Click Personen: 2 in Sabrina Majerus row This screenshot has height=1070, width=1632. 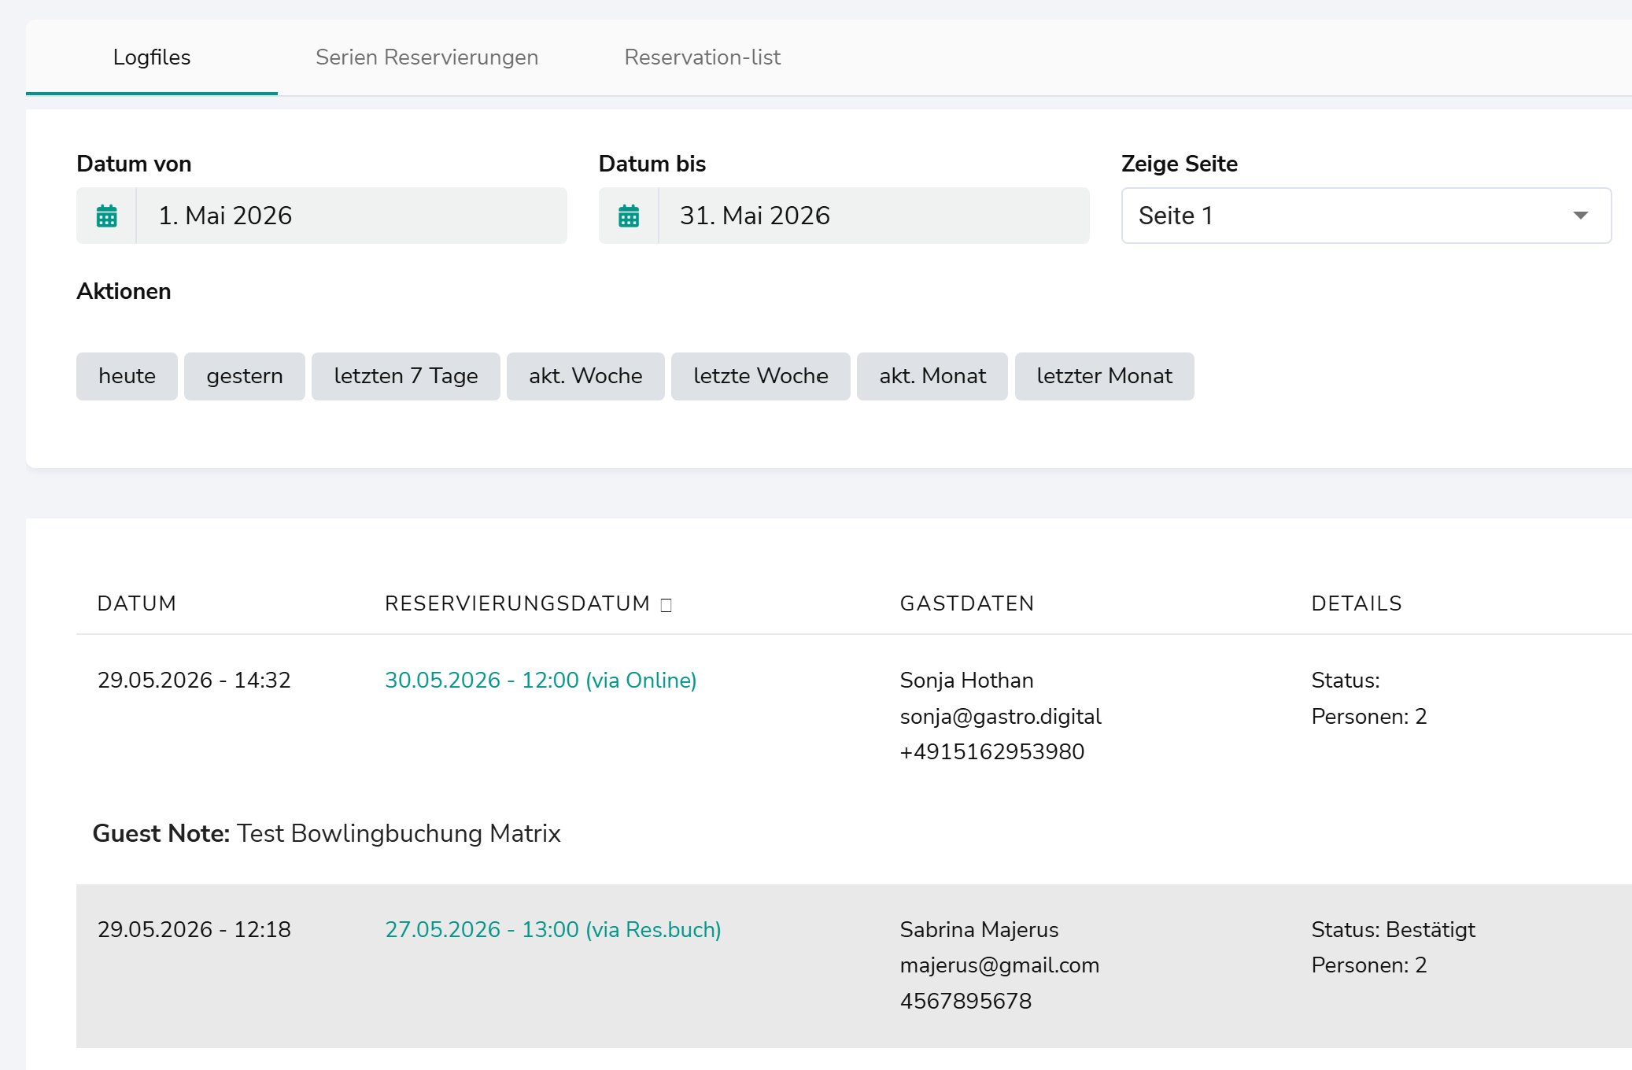click(1369, 965)
